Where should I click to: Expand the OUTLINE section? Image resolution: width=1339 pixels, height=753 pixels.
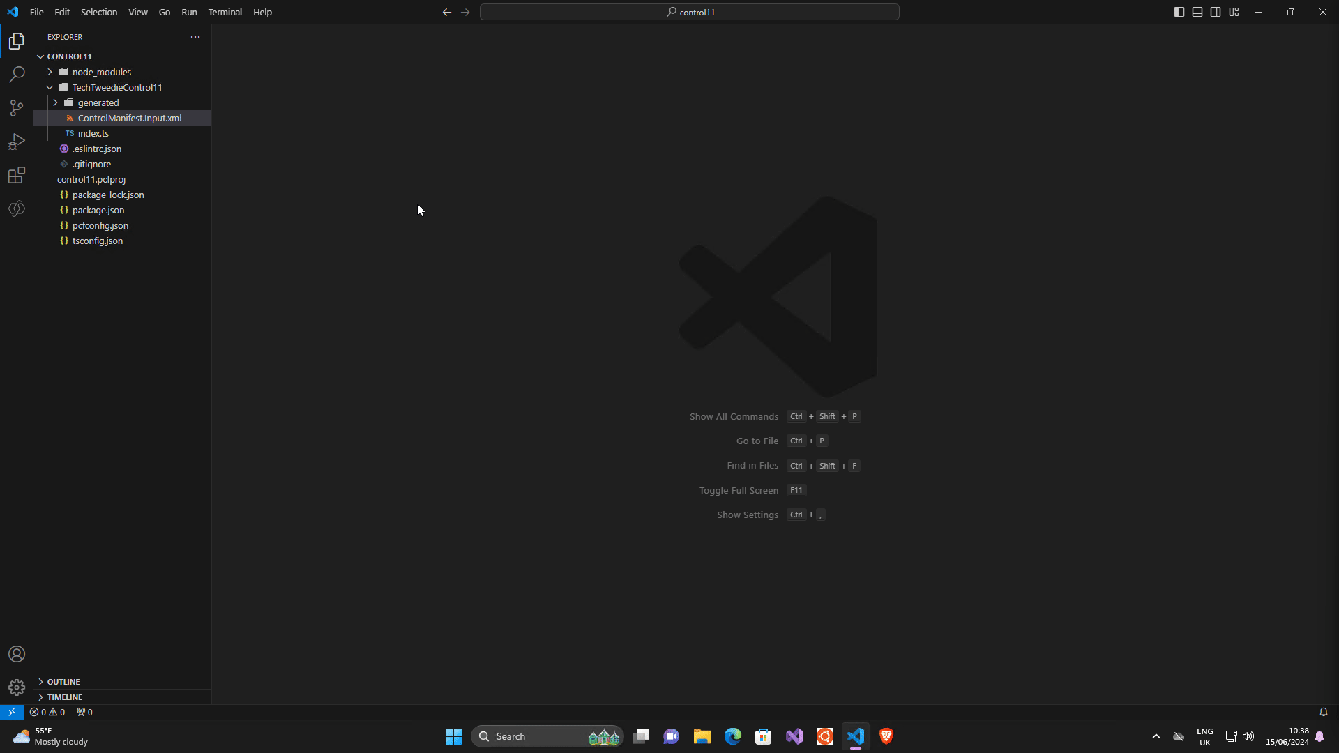(x=63, y=681)
